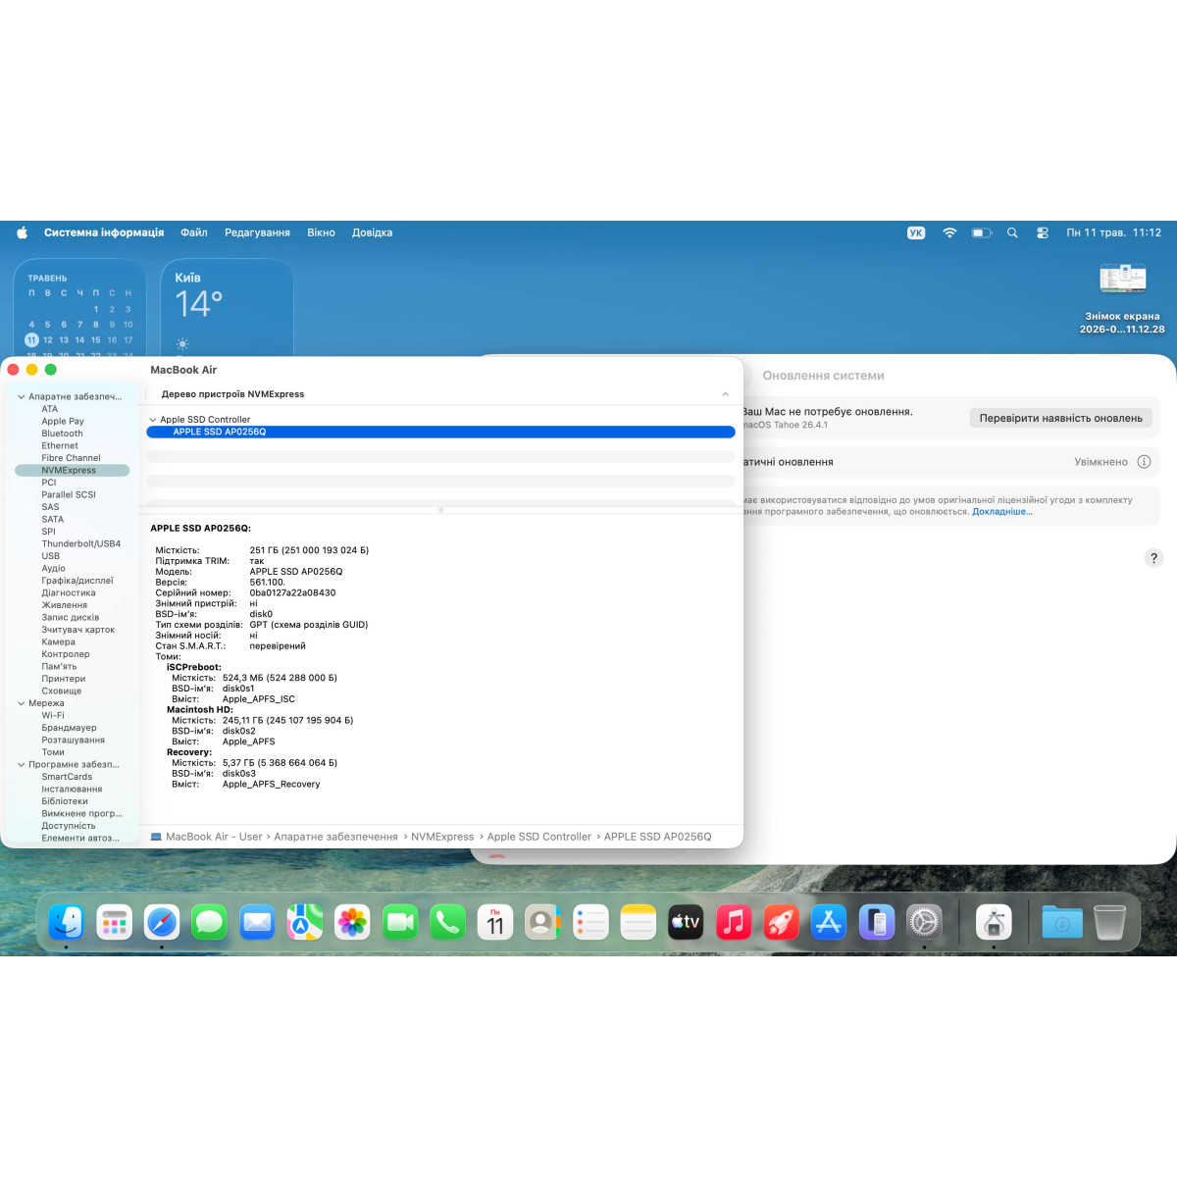This screenshot has width=1177, height=1177.
Task: Open FaceTime in the Dock
Action: click(400, 922)
